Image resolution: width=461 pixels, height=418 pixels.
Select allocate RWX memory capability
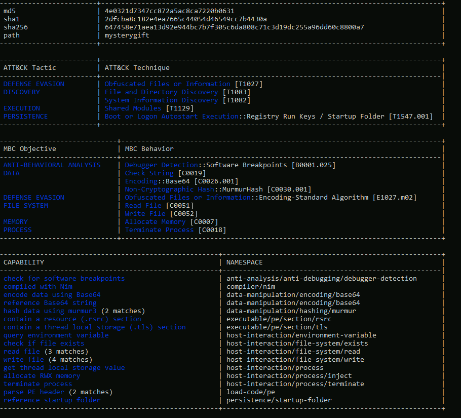42,376
